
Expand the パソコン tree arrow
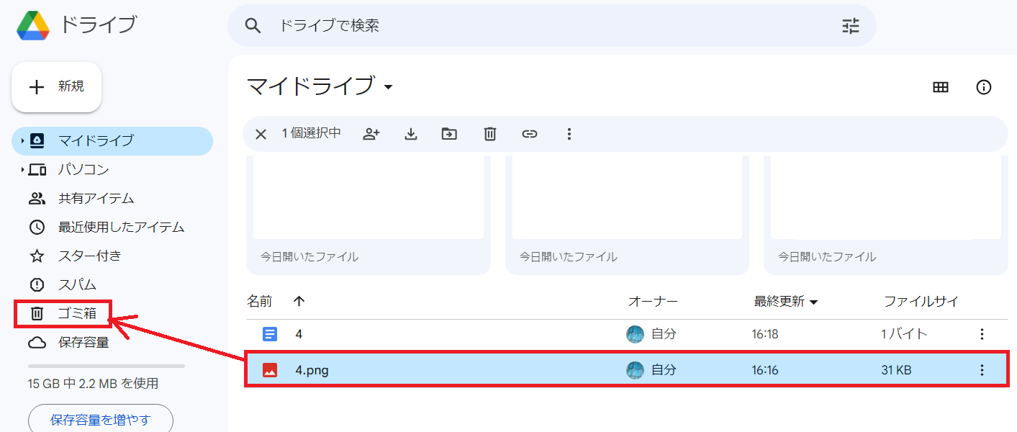(22, 170)
